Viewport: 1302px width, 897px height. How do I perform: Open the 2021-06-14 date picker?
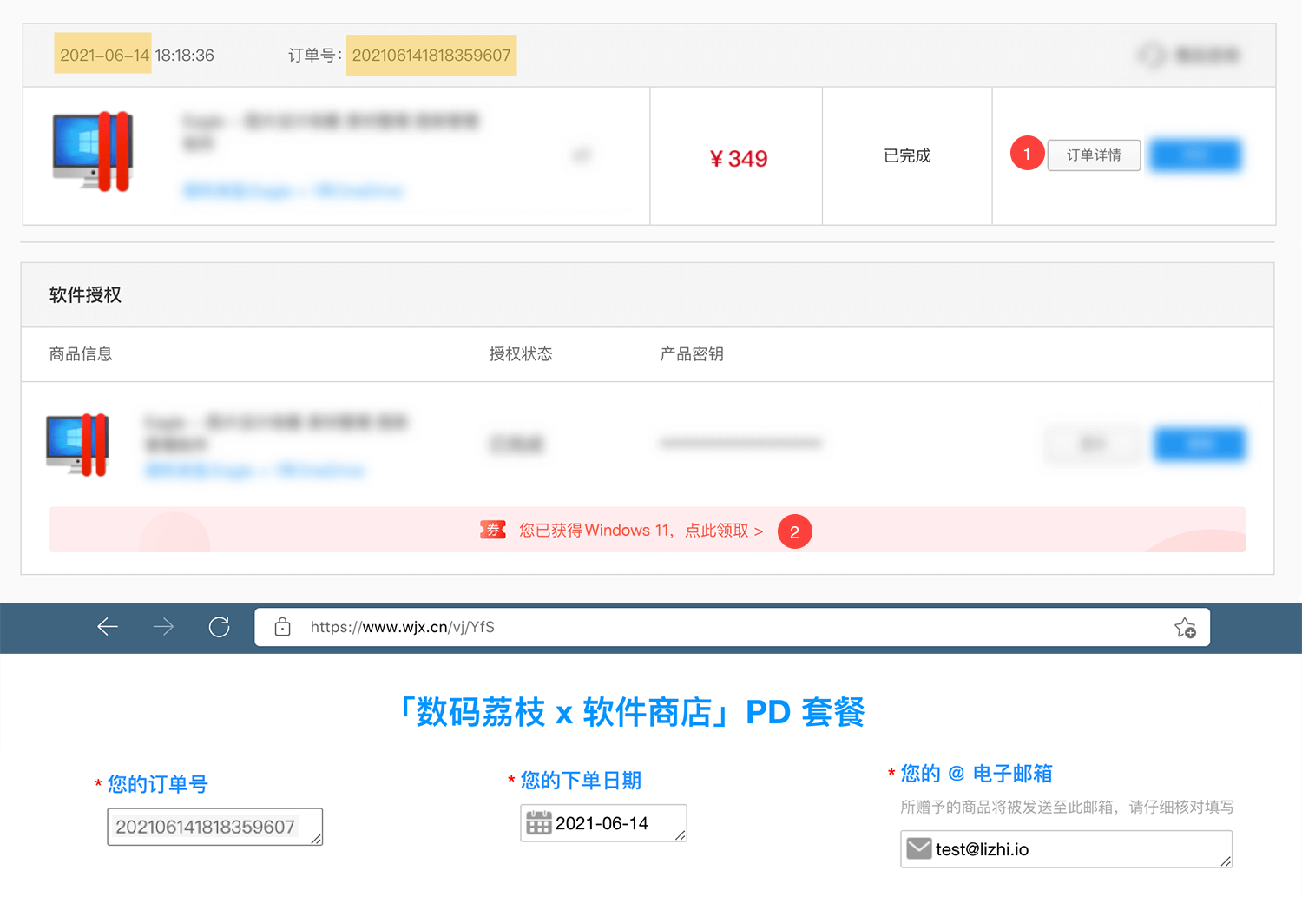(x=602, y=822)
